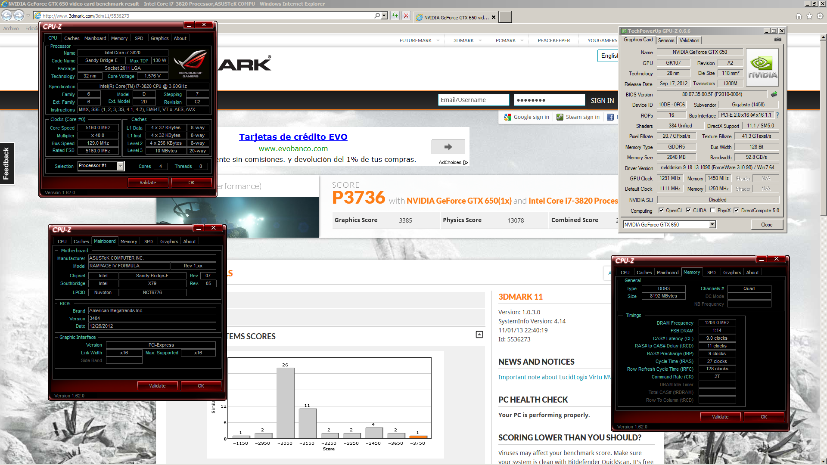This screenshot has height=465, width=827.
Task: Toggle the PhysX checkbox in GPU-Z
Action: click(x=712, y=211)
